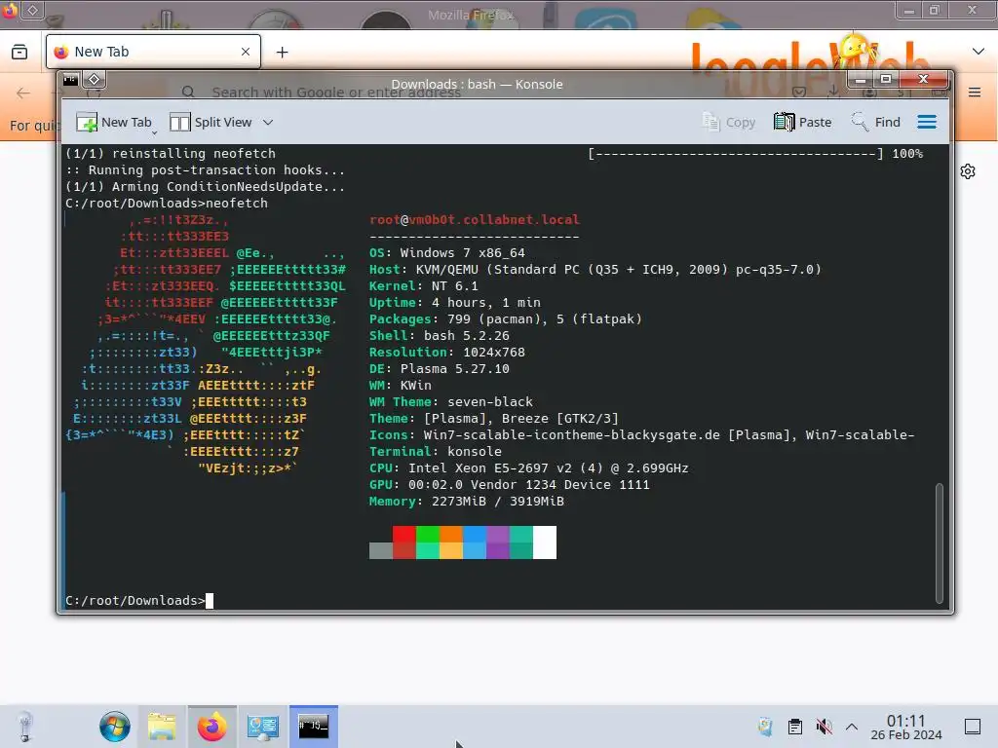Image resolution: width=998 pixels, height=748 pixels.
Task: Maximize the Firefox window
Action: tap(934, 10)
